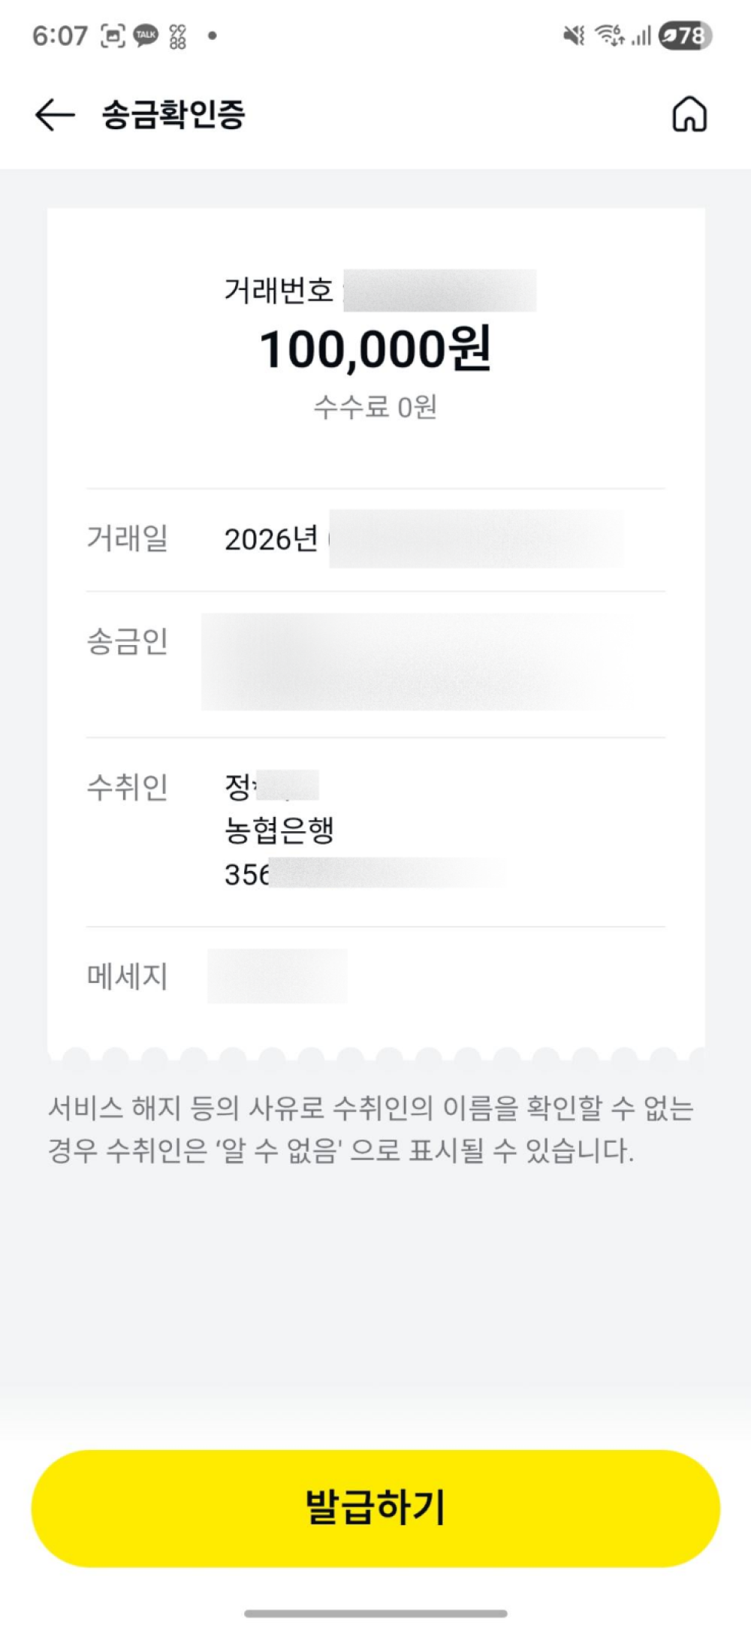Tap the 거래일 row label

point(127,538)
